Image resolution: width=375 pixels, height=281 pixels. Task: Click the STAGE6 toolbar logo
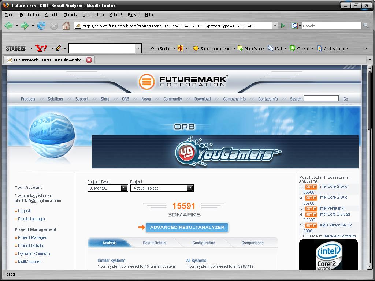(x=16, y=49)
